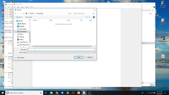Viewport: 169px width, 95px height.
Task: Click the Cancel button
Action: 90,57
